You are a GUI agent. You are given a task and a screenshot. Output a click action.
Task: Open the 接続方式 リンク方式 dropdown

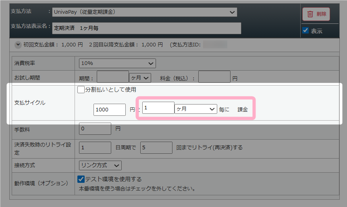pos(100,165)
